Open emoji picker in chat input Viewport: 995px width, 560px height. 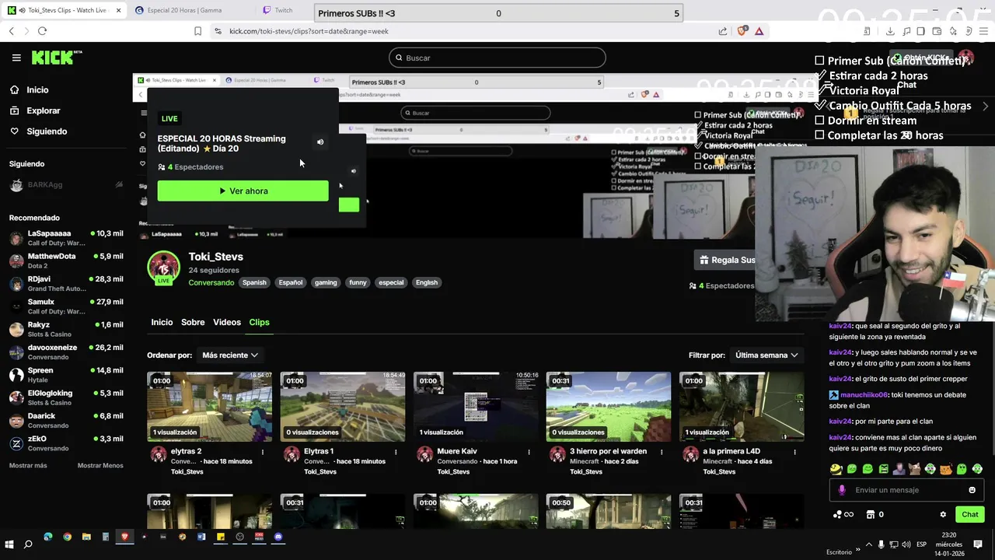(972, 490)
